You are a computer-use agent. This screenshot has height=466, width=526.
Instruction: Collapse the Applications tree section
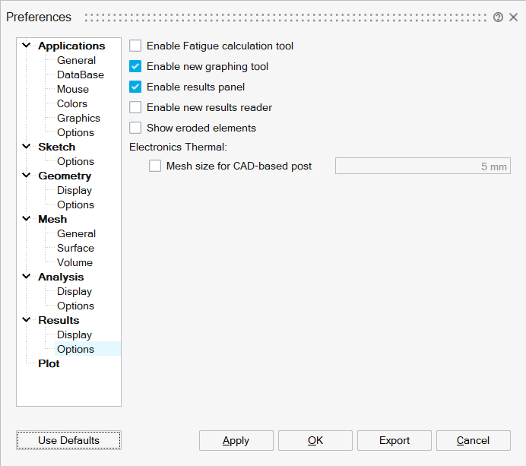pos(27,46)
